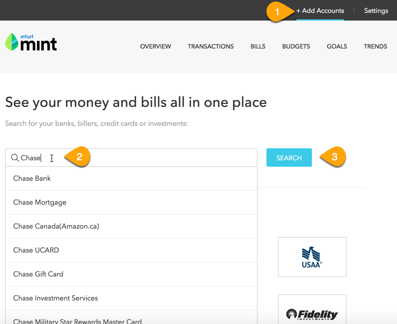
Task: Select Chase Mortgage from suggestions
Action: (x=131, y=202)
